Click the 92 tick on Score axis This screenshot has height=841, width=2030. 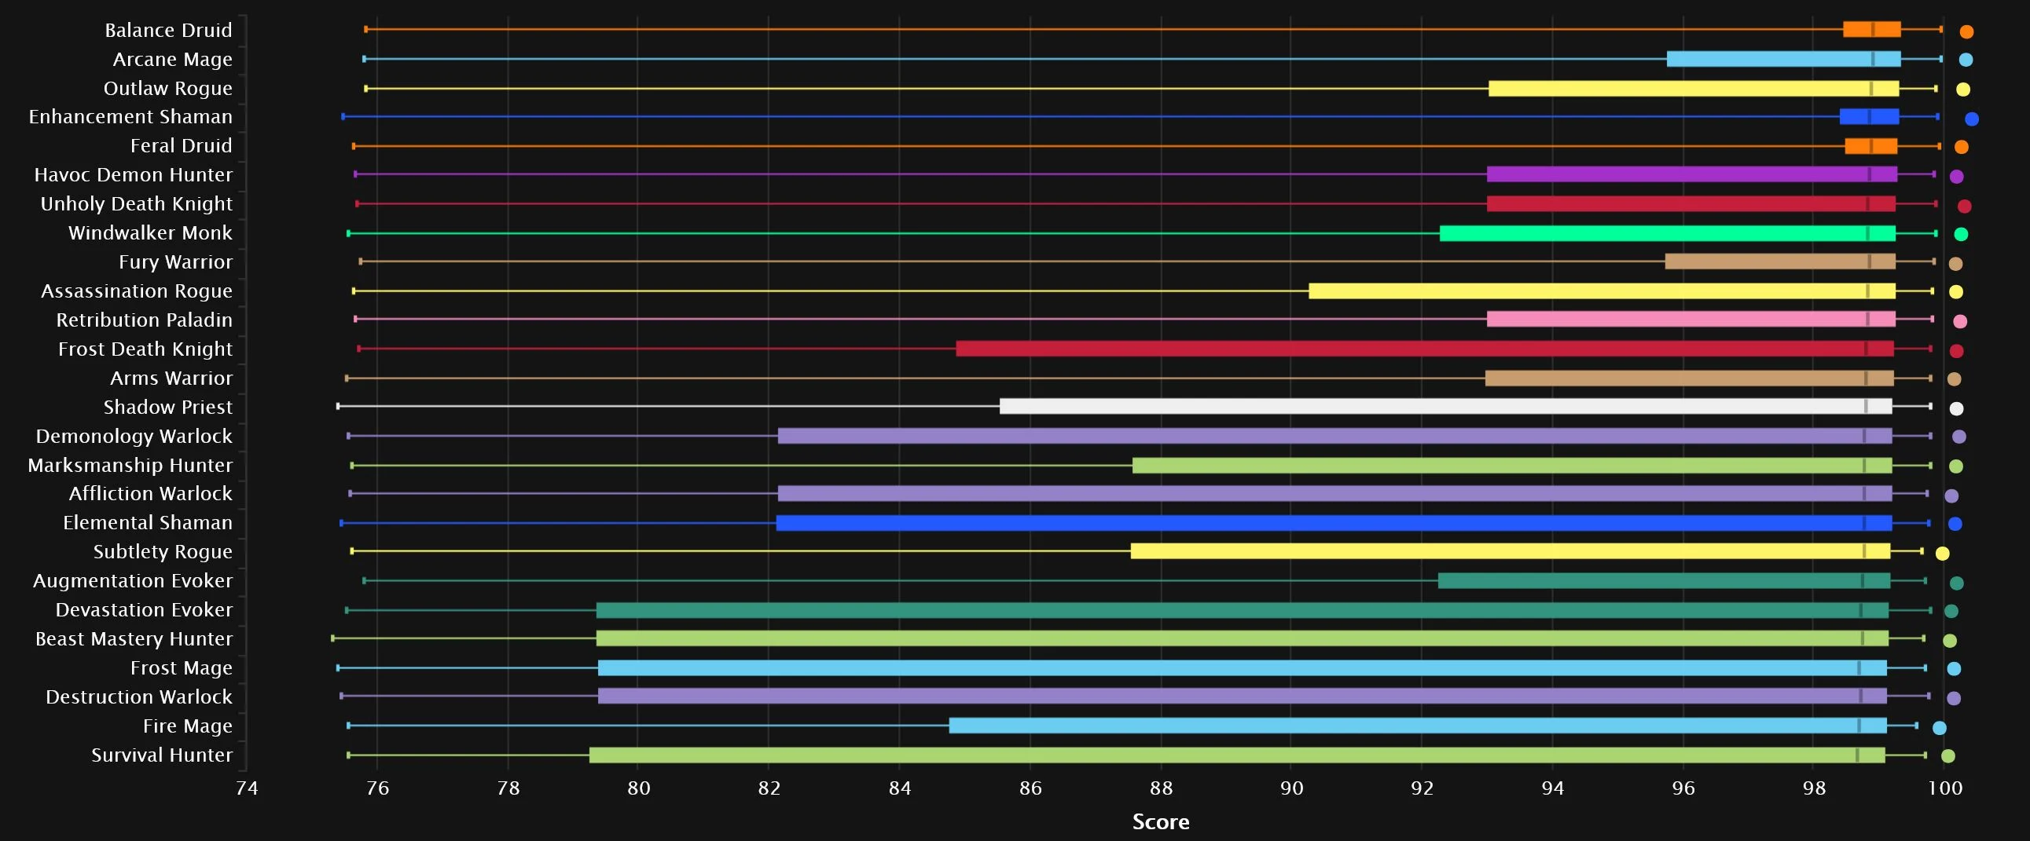click(x=1422, y=788)
